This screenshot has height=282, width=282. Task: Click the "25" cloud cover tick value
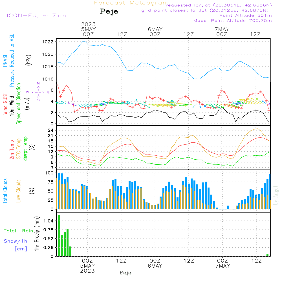(x=51, y=200)
